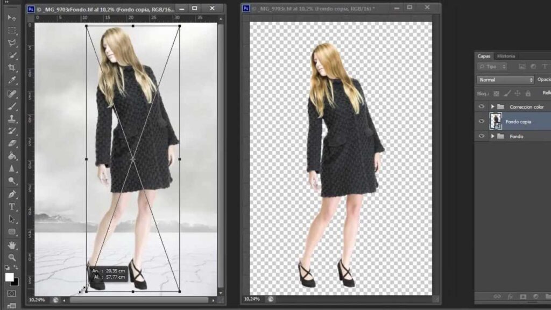The height and width of the screenshot is (310, 551).
Task: Expand the Fondo layer group
Action: click(492, 136)
